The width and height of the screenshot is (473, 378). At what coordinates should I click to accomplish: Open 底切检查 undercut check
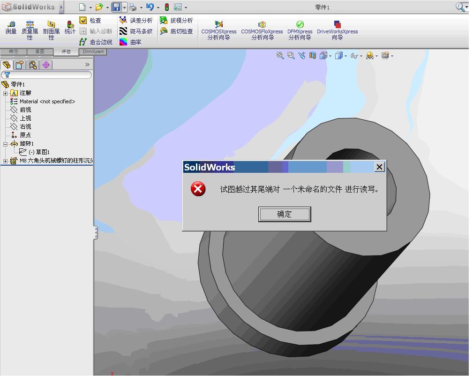click(x=176, y=31)
